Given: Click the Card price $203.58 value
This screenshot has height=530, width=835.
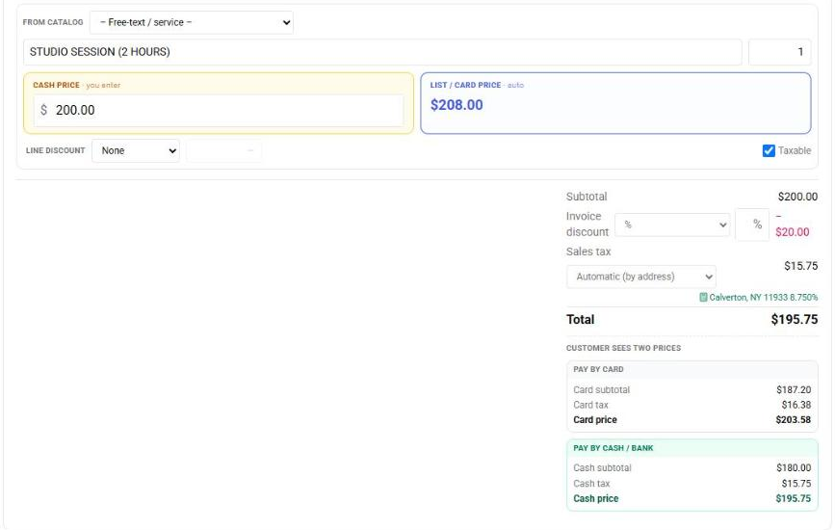Looking at the screenshot, I should pyautogui.click(x=793, y=420).
